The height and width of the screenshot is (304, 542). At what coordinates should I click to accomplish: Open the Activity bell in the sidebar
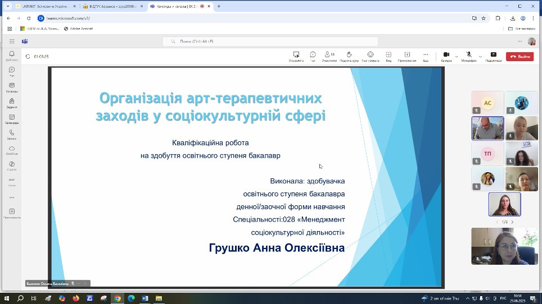pos(12,56)
